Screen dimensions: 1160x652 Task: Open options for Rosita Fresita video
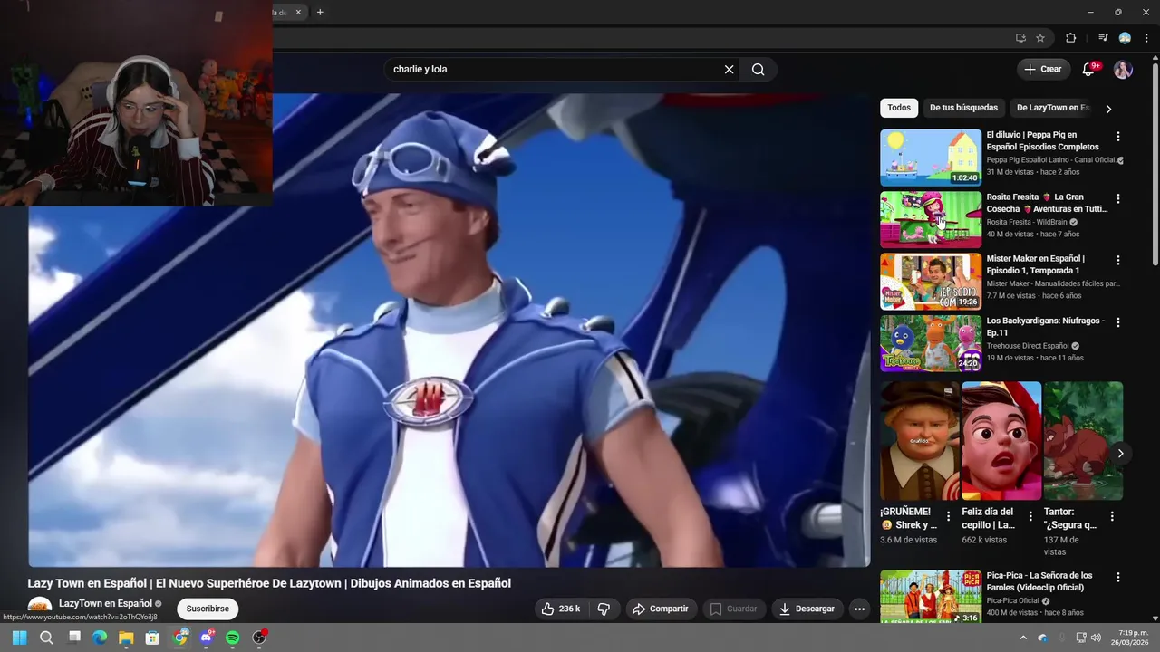point(1117,198)
